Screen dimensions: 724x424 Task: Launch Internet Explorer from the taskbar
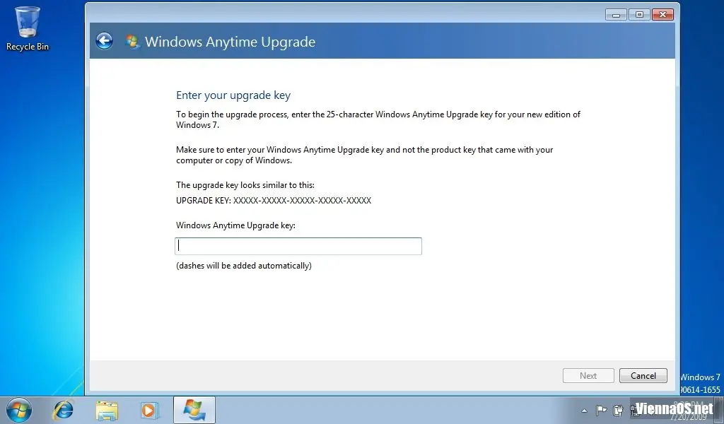63,410
